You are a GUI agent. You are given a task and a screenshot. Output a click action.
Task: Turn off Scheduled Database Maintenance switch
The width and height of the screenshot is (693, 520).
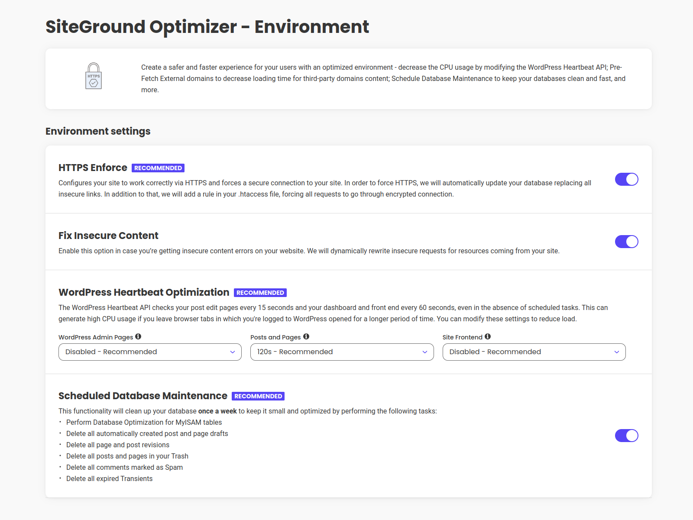(626, 436)
